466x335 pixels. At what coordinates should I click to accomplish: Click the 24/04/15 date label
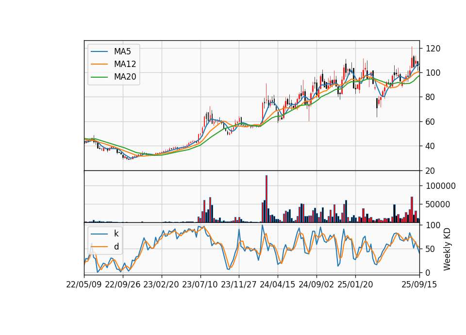pos(277,285)
